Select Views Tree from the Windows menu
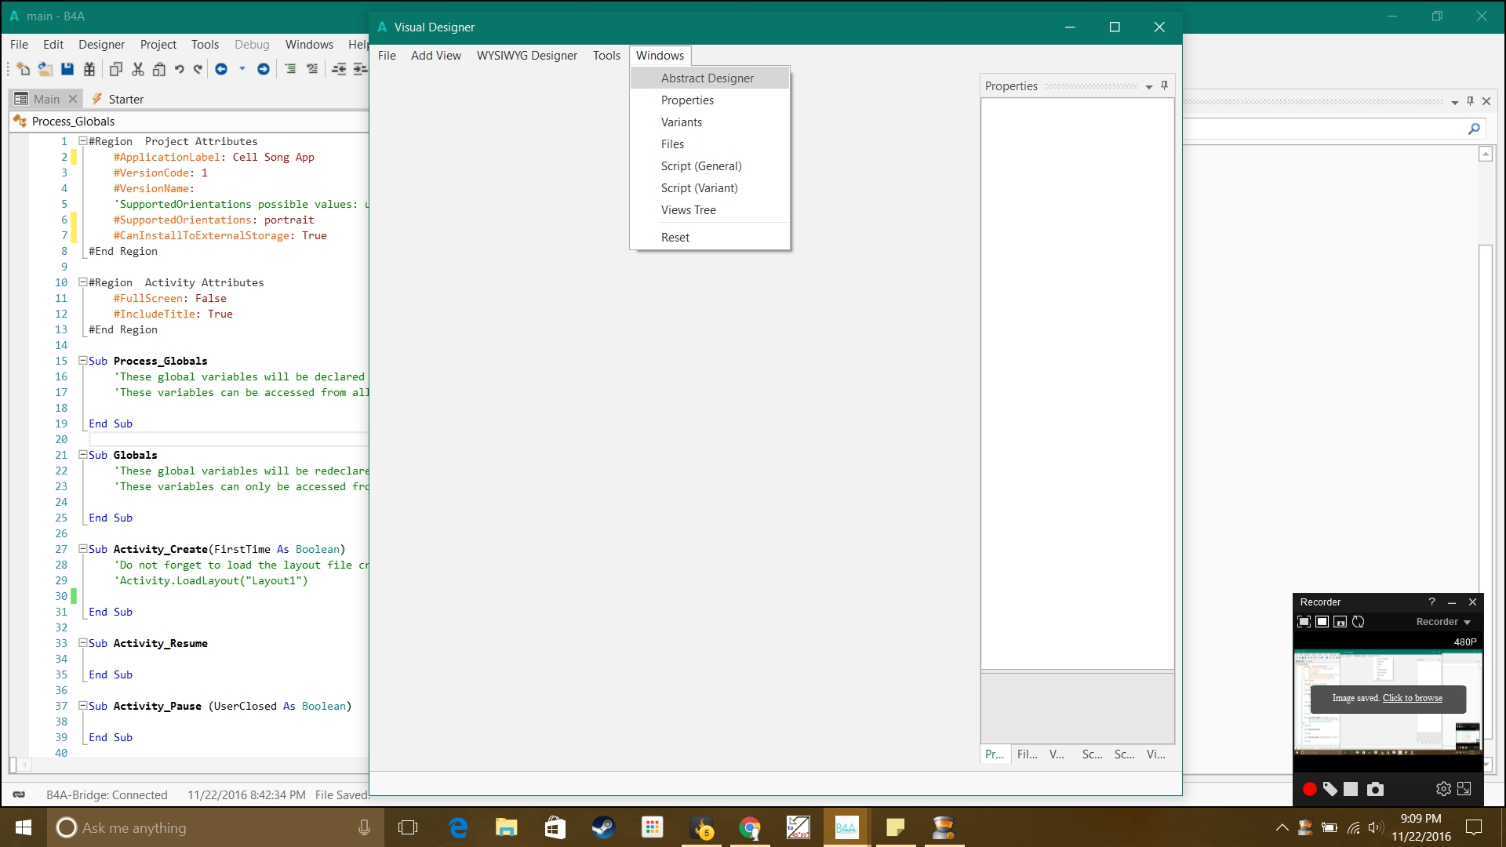Screen dimensions: 1506x847 [x=688, y=210]
